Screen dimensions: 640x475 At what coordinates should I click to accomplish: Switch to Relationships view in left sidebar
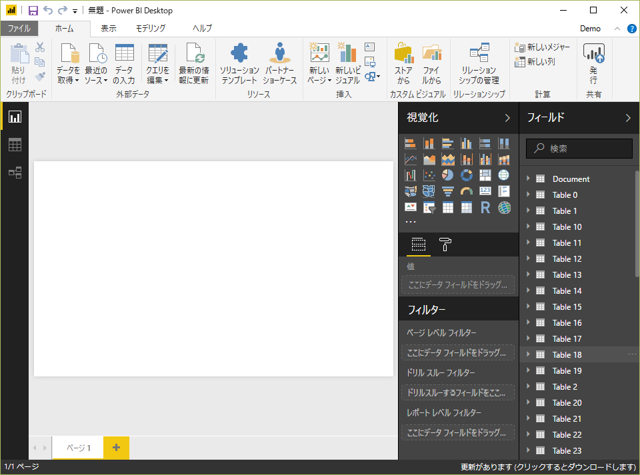coord(15,173)
